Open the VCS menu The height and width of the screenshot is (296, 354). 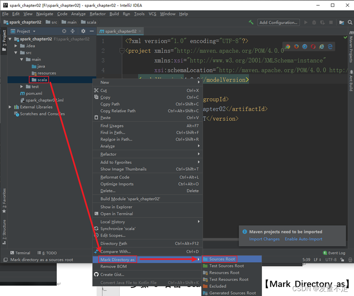coord(152,14)
